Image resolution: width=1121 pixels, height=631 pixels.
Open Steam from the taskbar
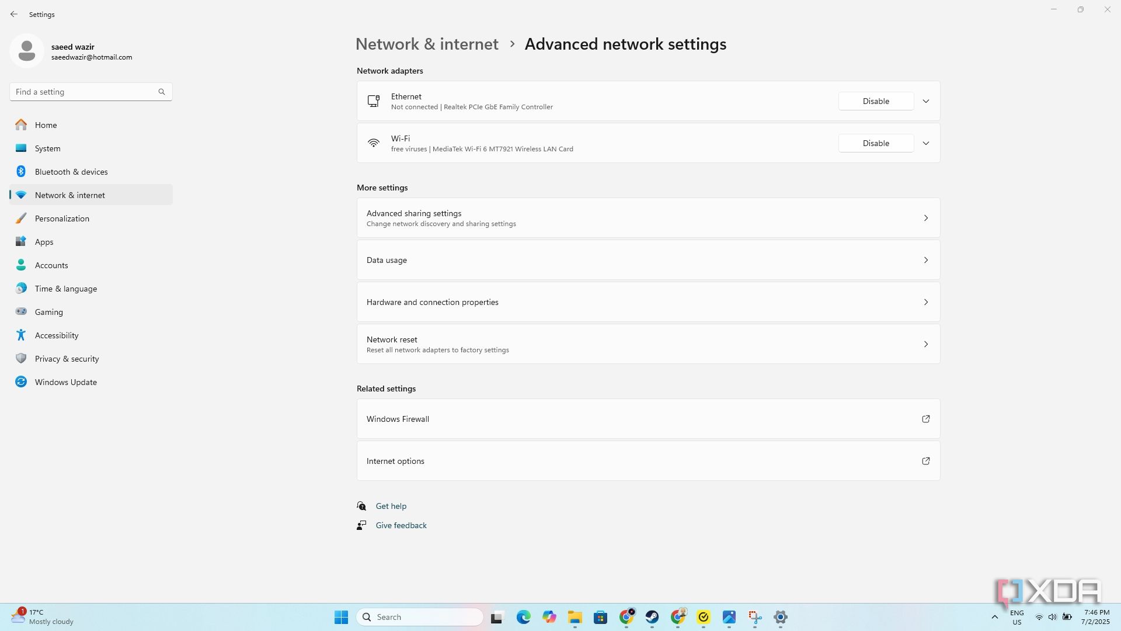tap(652, 617)
